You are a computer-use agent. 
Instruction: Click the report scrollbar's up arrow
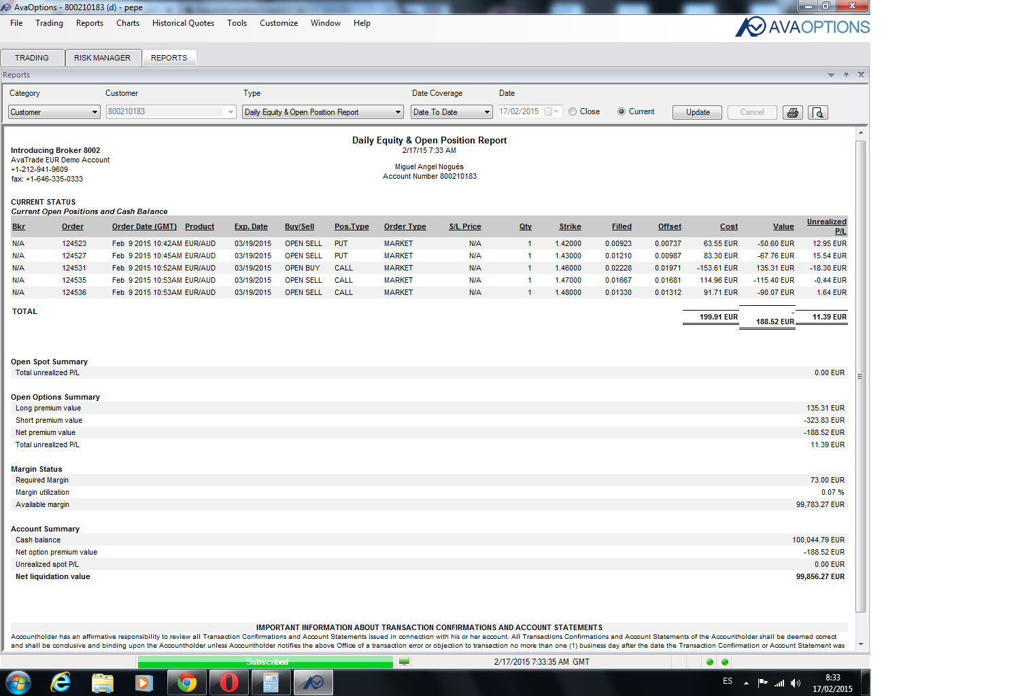pos(860,133)
